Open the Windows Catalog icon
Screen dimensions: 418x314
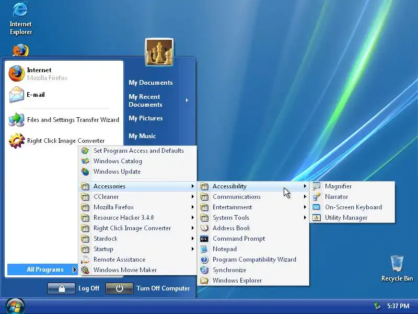click(x=85, y=161)
